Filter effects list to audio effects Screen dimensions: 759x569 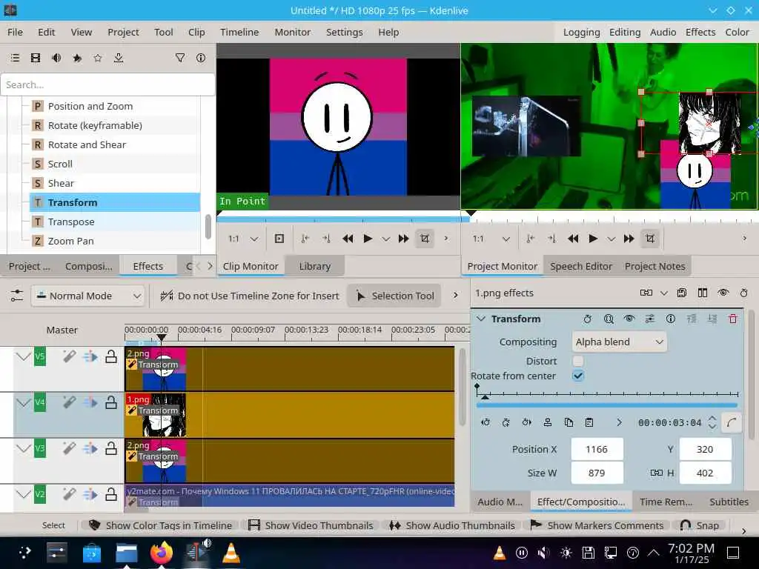56,58
